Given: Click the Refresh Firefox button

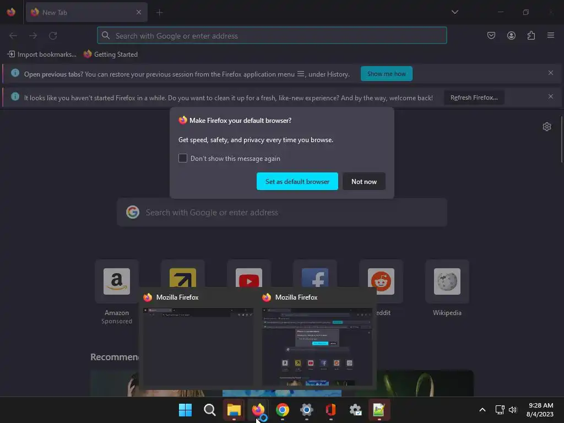Looking at the screenshot, I should [x=474, y=97].
